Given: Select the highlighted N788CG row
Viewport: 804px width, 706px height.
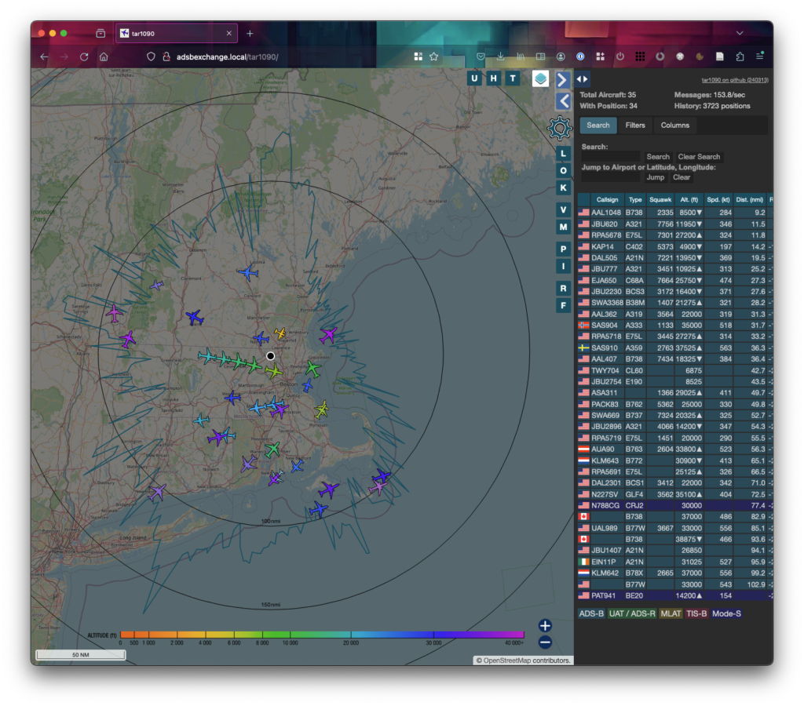Looking at the screenshot, I should pos(675,506).
